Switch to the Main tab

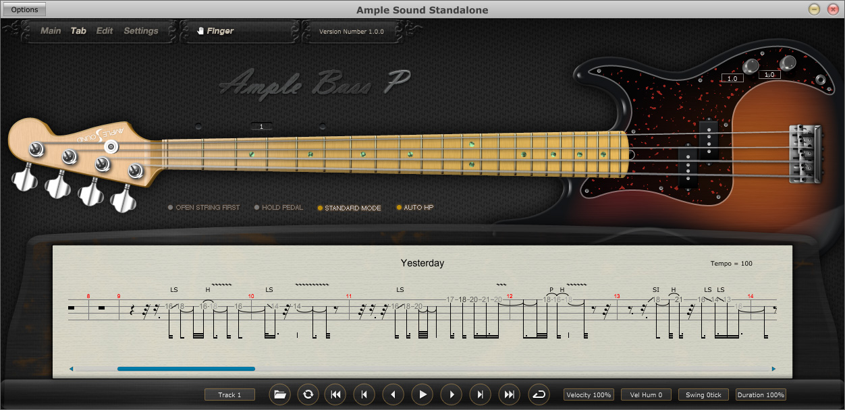[51, 31]
